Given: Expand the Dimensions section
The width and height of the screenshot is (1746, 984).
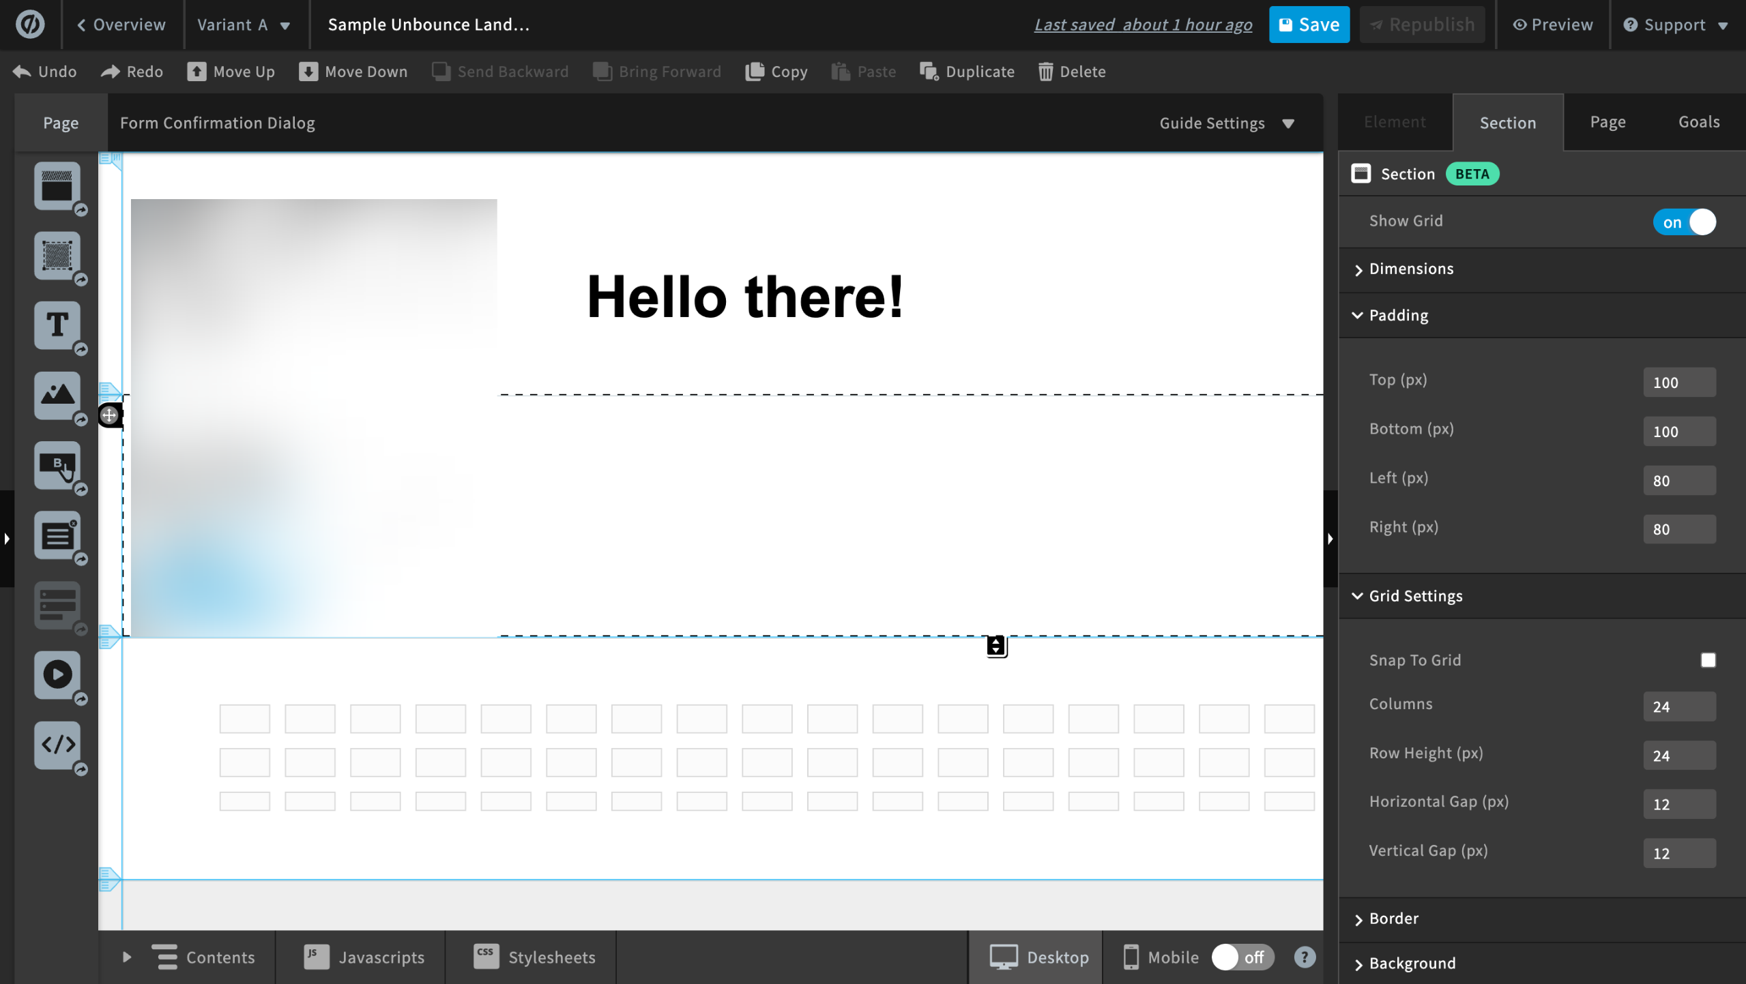Looking at the screenshot, I should point(1411,269).
